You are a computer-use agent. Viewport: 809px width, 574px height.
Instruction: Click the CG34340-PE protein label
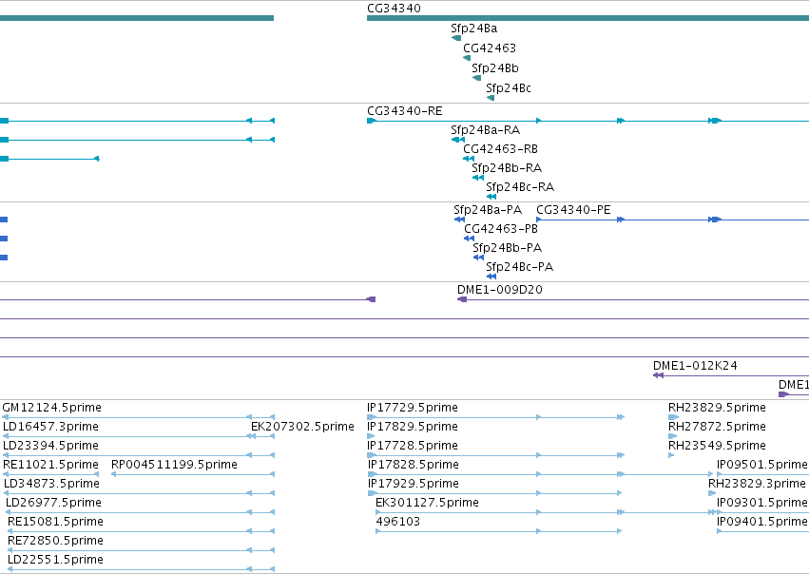(x=573, y=210)
